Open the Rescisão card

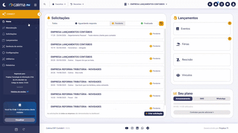[x=202, y=60]
